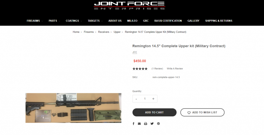Open the Remington upper kit product image
Screen dimensions: 264x135
pyautogui.click(x=73, y=108)
